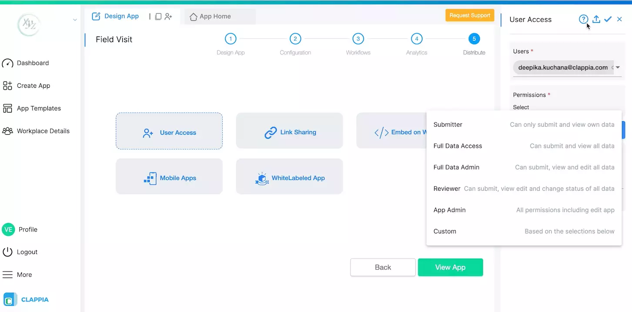Confirm with the checkmark icon in User Access

[x=608, y=19]
